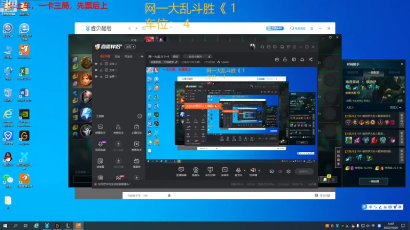Toggle the preview eye icon
This screenshot has width=410, height=230.
point(280,171)
